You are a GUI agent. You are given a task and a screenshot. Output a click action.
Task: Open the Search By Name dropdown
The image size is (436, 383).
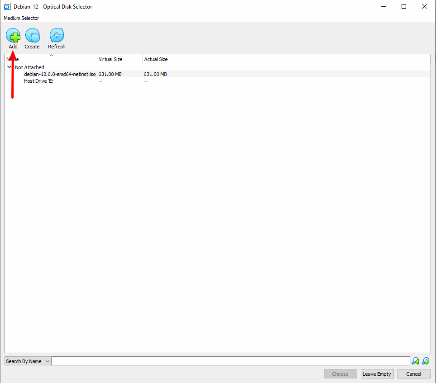28,361
